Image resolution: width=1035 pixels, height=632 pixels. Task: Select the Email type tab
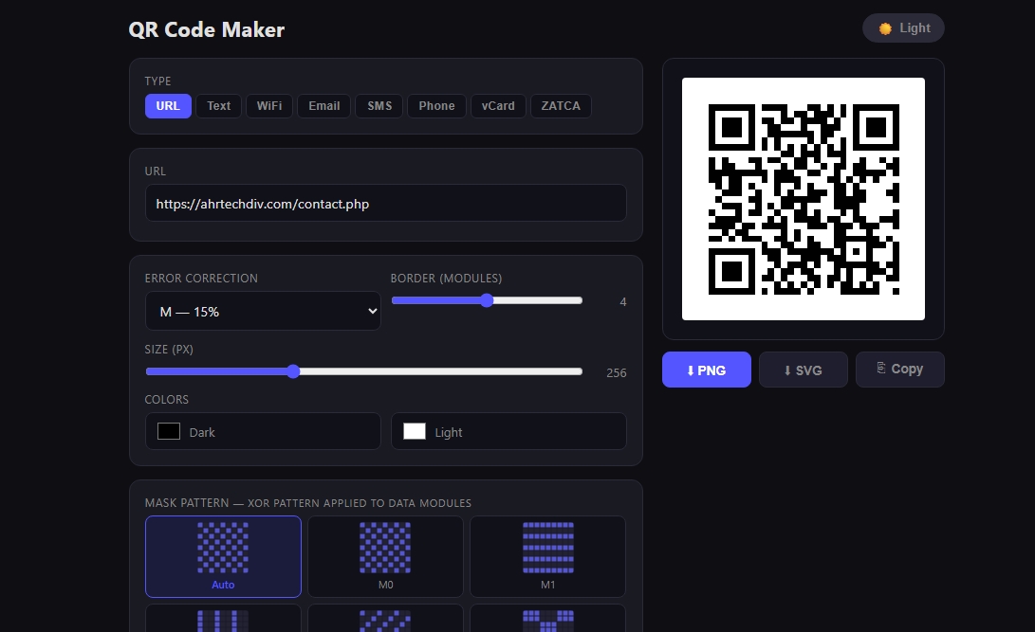coord(324,106)
